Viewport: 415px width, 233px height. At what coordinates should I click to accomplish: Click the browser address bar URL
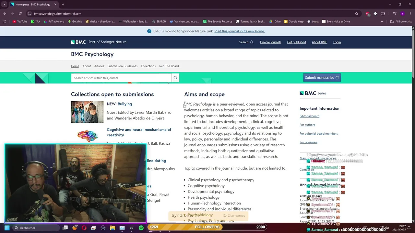[57, 14]
